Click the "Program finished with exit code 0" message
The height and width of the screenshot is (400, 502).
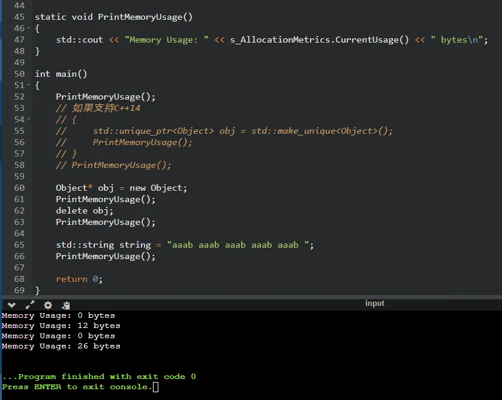[99, 377]
